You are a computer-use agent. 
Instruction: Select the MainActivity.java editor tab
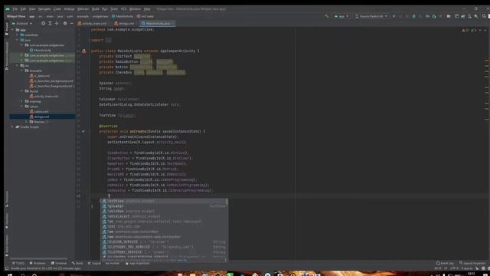pos(158,24)
